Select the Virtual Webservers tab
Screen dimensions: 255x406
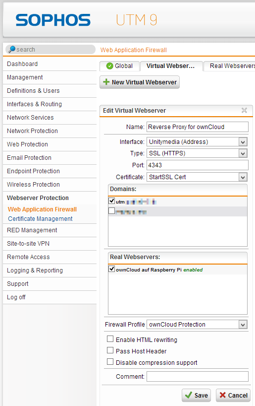(x=171, y=66)
